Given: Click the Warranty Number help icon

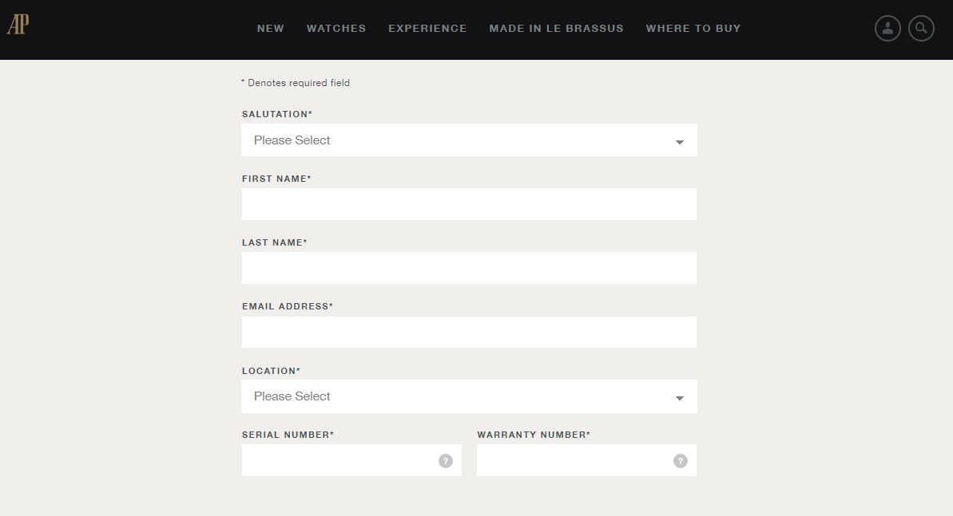Looking at the screenshot, I should point(681,461).
